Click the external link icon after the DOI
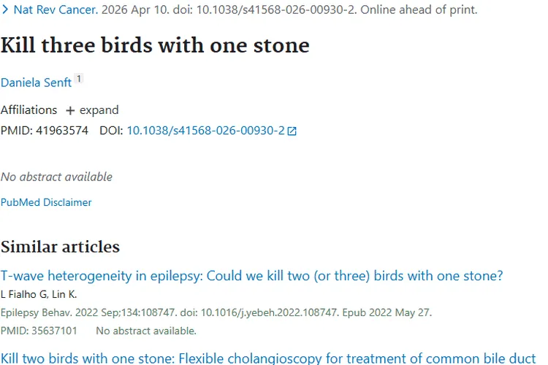Viewport: 548px width, 365px height. point(292,131)
